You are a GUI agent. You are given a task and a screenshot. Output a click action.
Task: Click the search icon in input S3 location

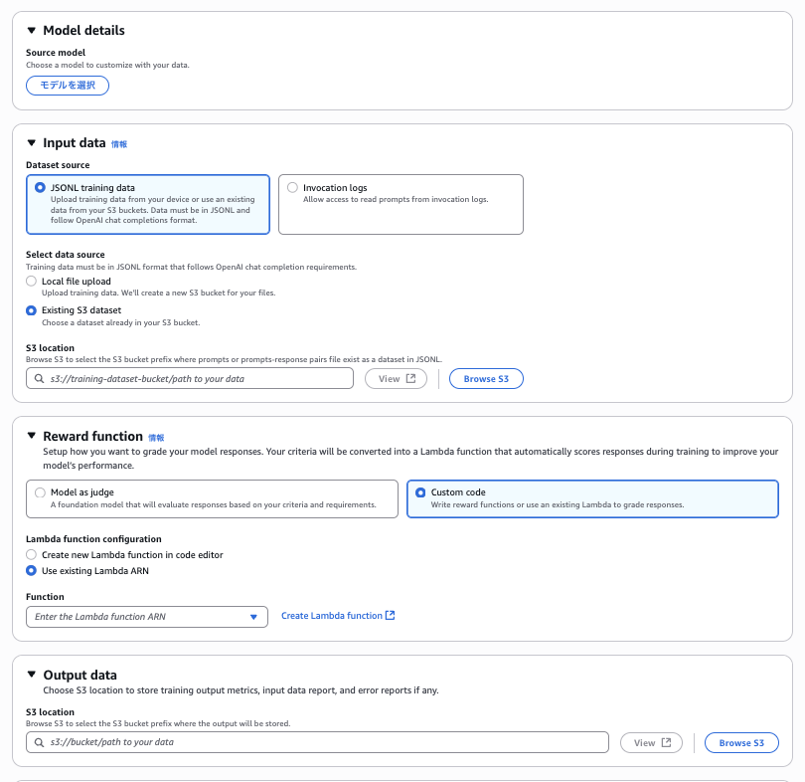coord(39,379)
